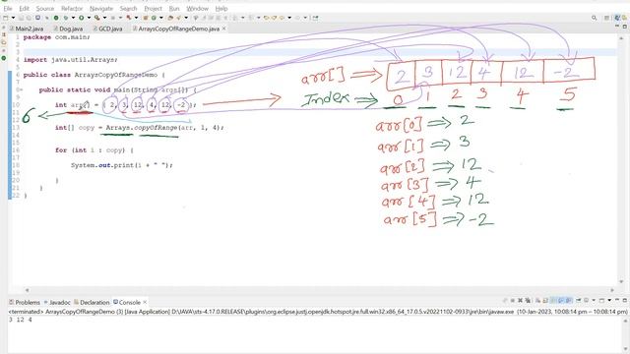Click the Open Type icon

click(170, 18)
